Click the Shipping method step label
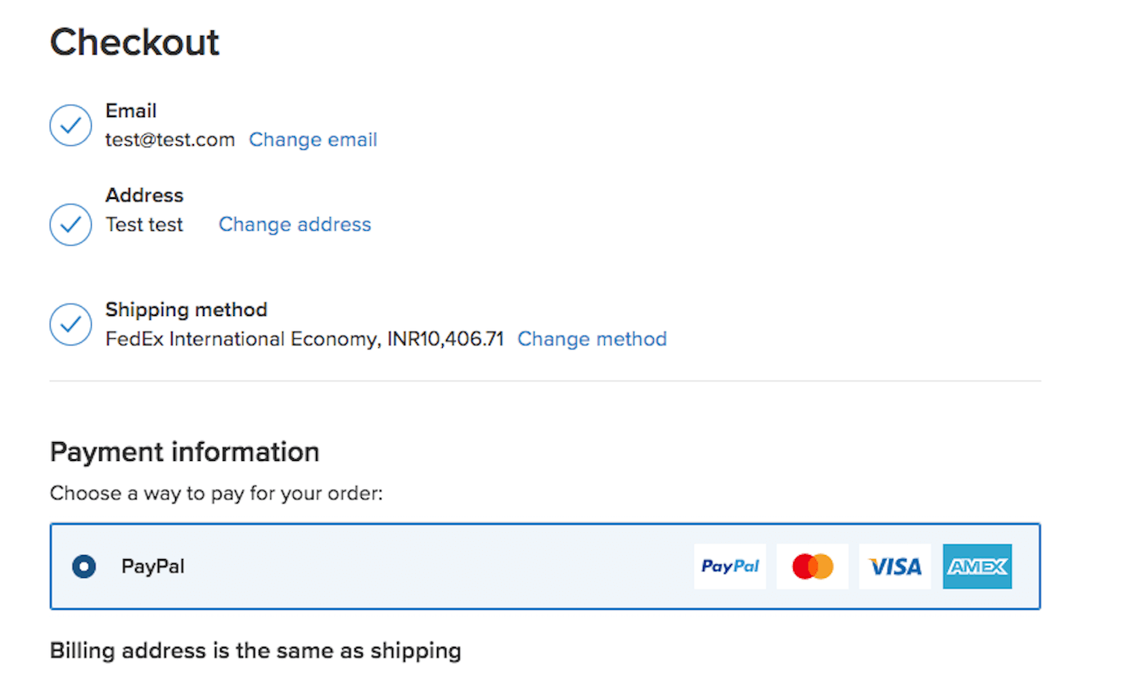The image size is (1146, 677). point(186,309)
